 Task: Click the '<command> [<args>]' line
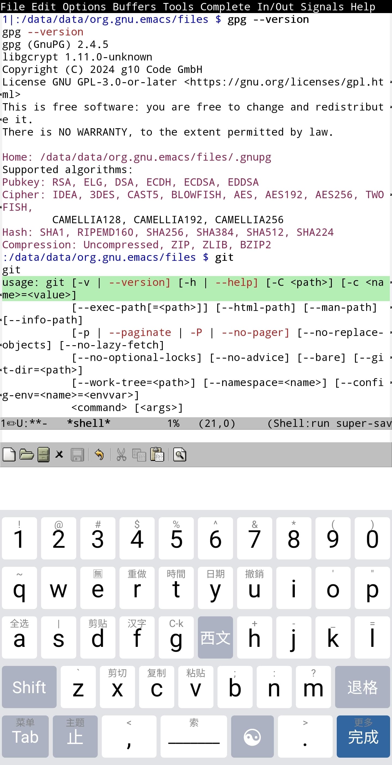127,408
